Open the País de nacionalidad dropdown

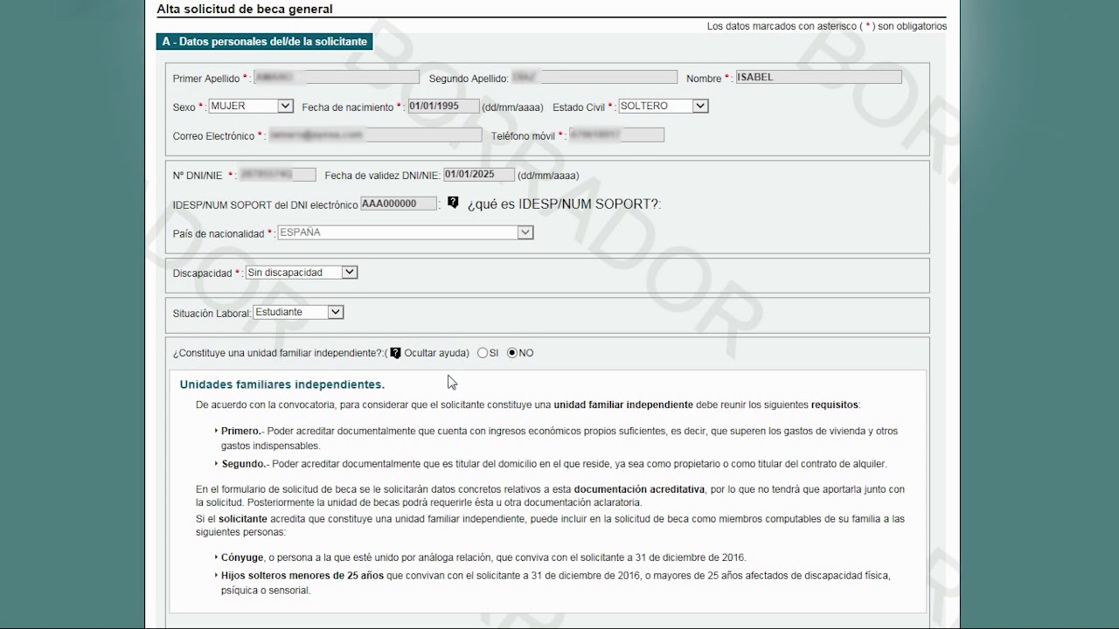point(405,232)
